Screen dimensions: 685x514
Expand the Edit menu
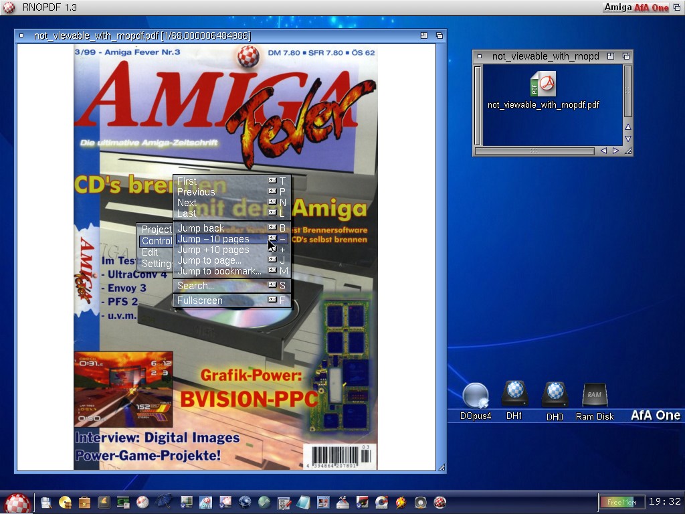(x=150, y=252)
